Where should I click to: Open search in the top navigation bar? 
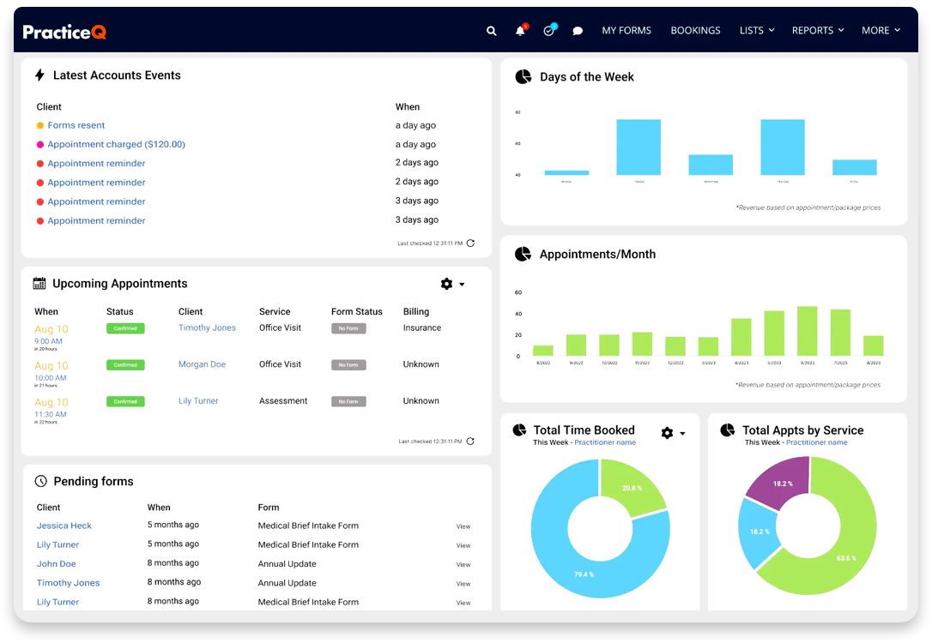pyautogui.click(x=491, y=30)
